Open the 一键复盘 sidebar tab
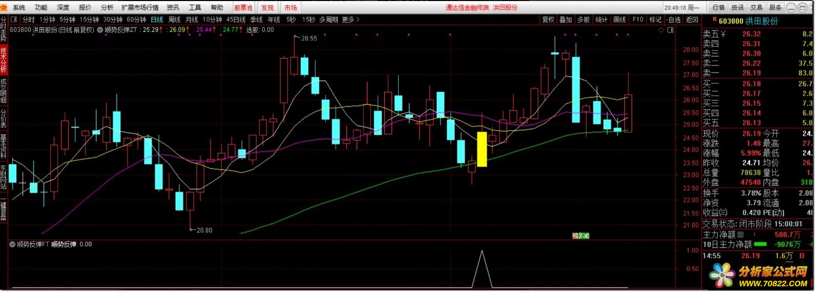The height and width of the screenshot is (292, 816). (x=4, y=208)
